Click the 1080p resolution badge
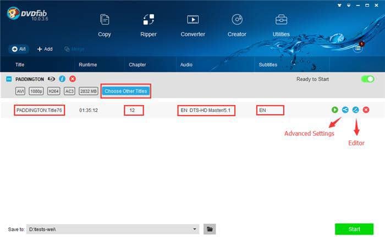This screenshot has height=239, width=385. pos(36,91)
